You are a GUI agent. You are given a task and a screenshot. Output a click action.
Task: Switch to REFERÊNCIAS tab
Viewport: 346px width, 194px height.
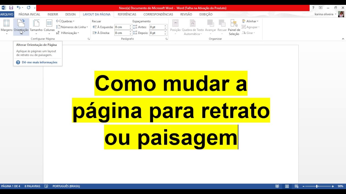(127, 14)
